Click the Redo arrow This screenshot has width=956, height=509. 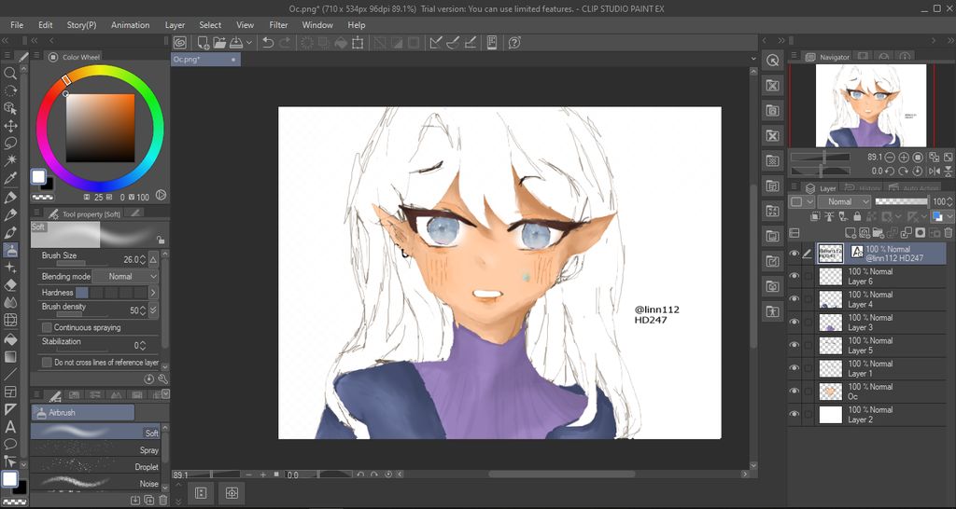[x=285, y=43]
